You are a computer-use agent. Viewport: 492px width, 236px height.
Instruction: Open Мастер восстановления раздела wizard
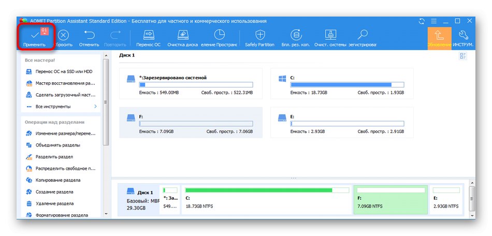pos(61,83)
